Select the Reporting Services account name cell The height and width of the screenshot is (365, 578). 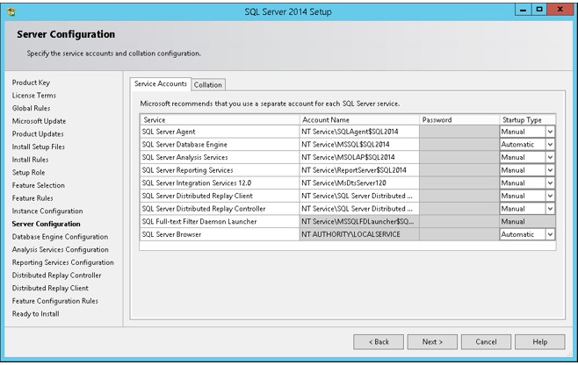(x=359, y=170)
